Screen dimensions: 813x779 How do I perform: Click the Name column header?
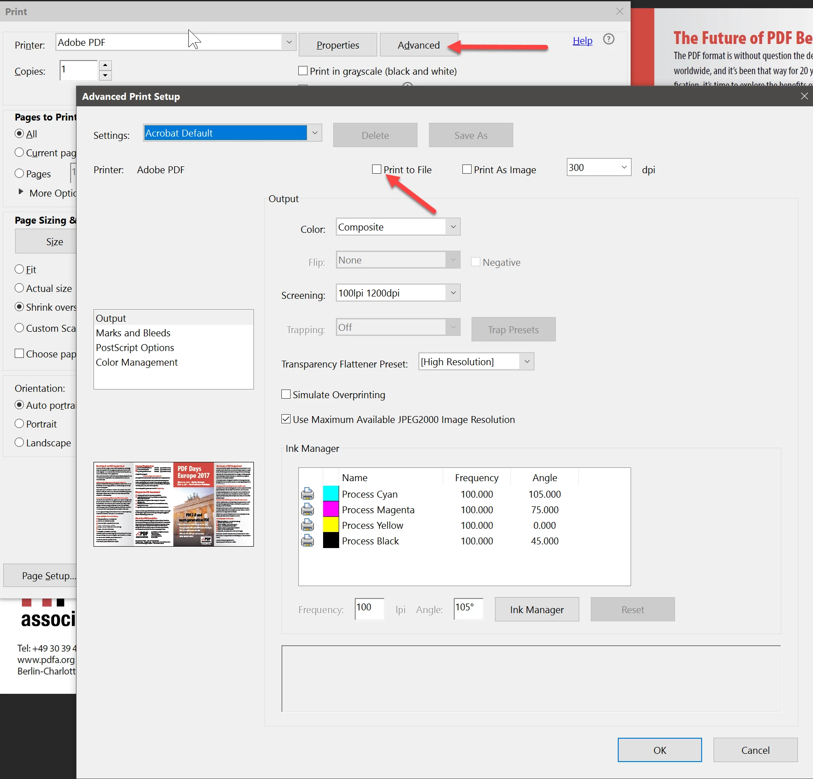click(x=391, y=477)
